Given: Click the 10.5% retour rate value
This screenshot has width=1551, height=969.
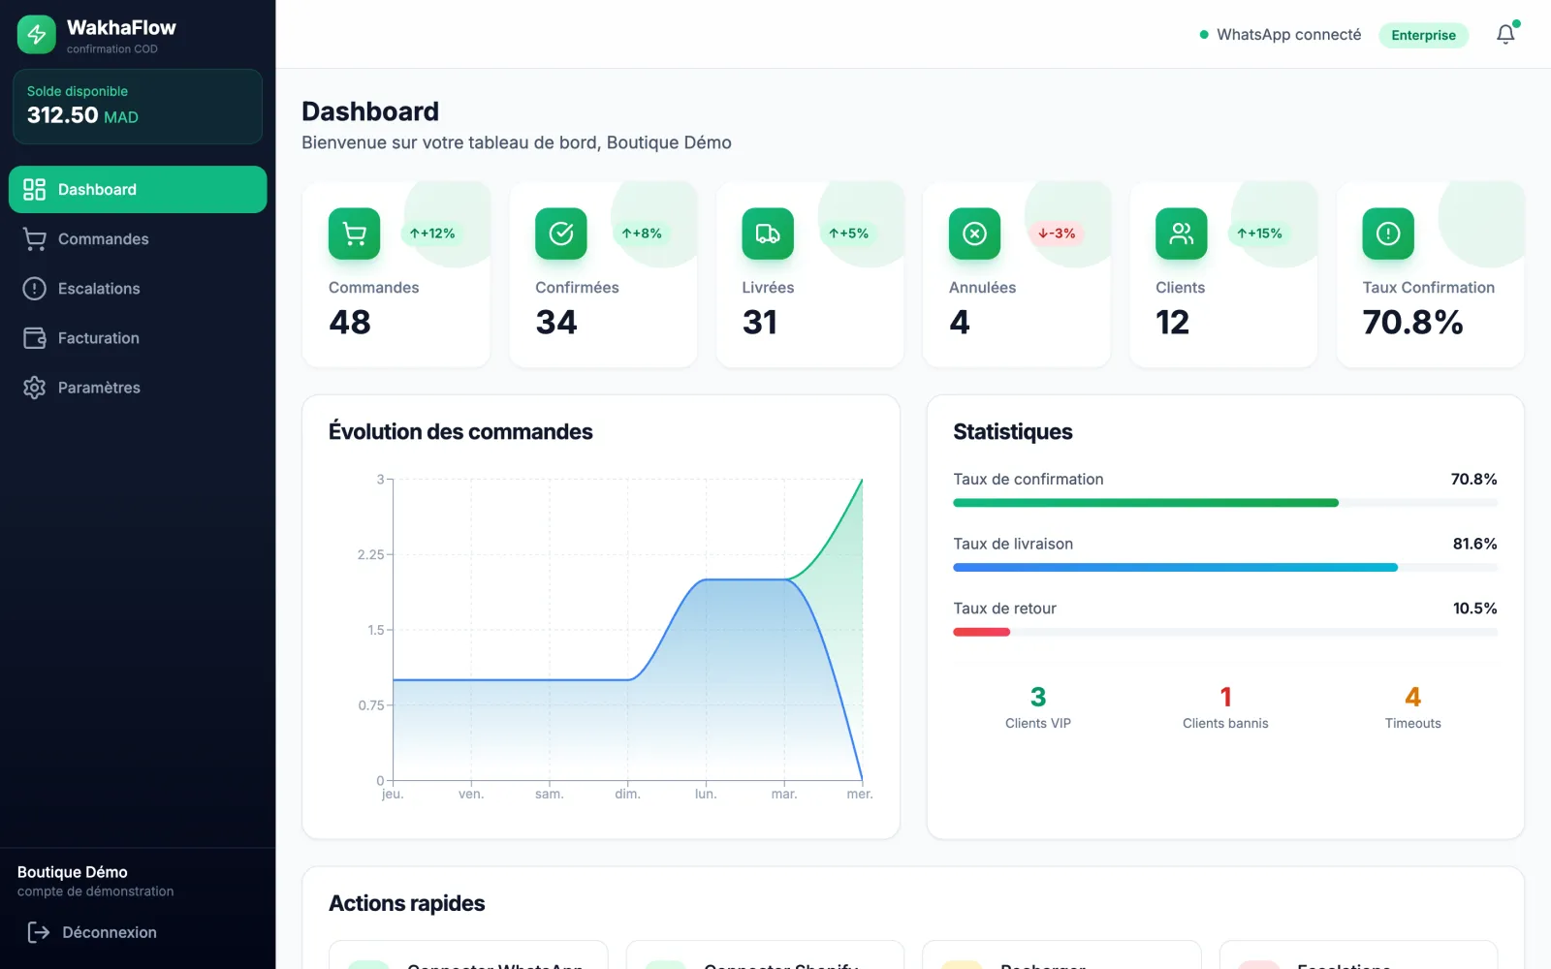Looking at the screenshot, I should 1474,609.
